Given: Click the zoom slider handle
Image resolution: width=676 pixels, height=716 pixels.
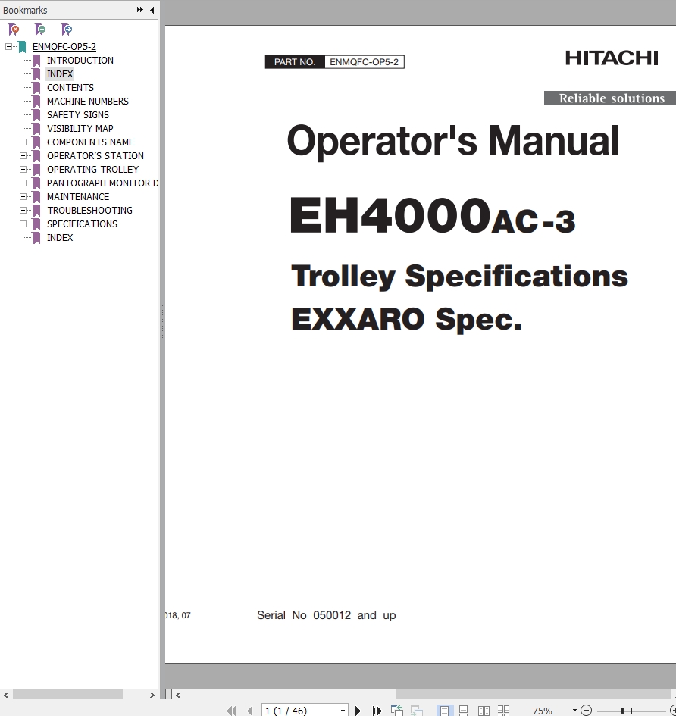Looking at the screenshot, I should pos(622,711).
